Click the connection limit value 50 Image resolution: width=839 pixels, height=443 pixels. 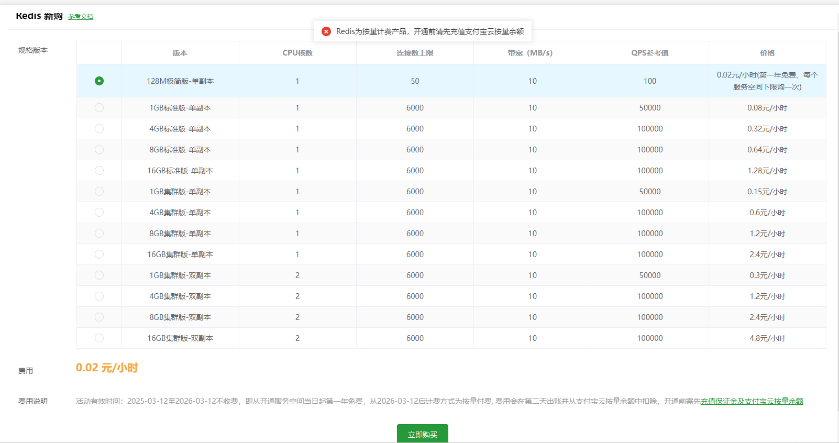click(x=415, y=81)
